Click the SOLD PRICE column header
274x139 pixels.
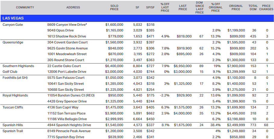(114, 7)
